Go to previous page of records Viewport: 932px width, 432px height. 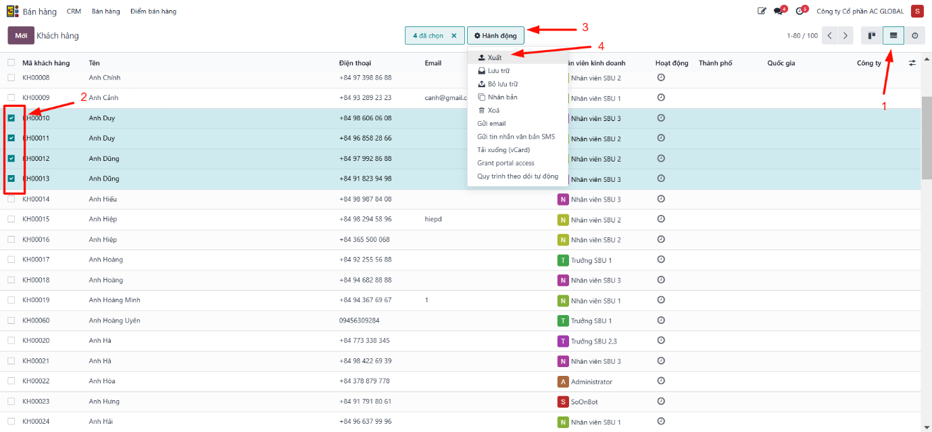click(830, 35)
